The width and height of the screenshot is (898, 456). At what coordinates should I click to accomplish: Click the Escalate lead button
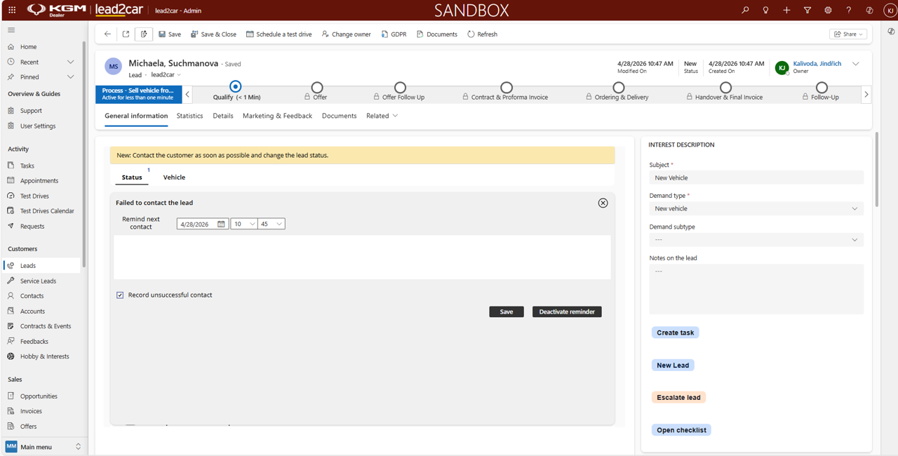click(x=678, y=397)
